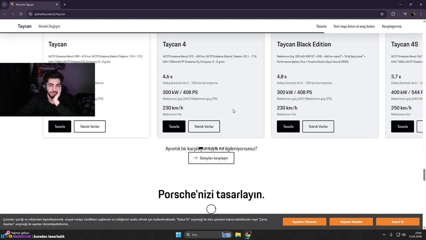Open Google Chrome from the taskbar
Image resolution: width=426 pixels, height=240 pixels.
[x=248, y=235]
